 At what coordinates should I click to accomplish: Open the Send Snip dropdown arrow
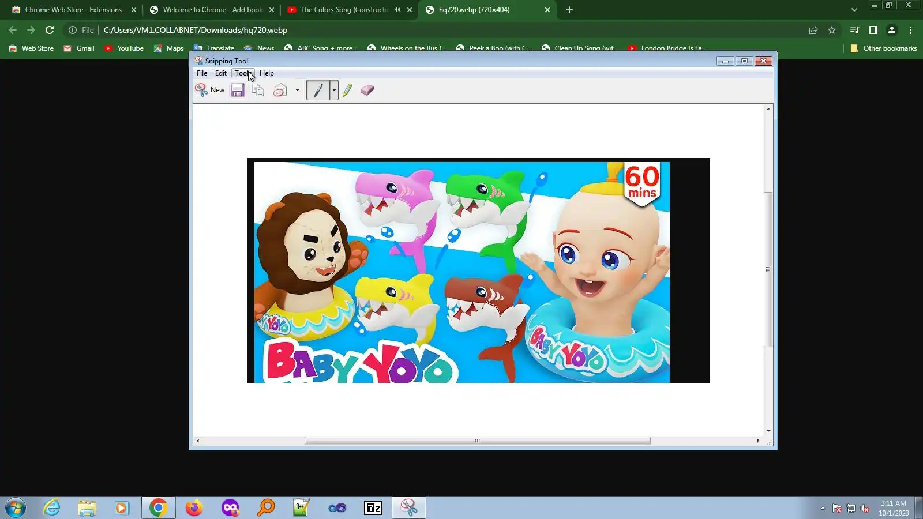coord(297,90)
